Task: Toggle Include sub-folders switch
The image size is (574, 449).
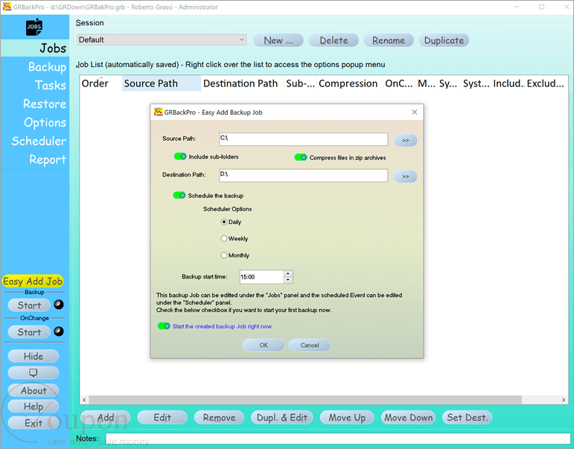Action: (x=180, y=156)
